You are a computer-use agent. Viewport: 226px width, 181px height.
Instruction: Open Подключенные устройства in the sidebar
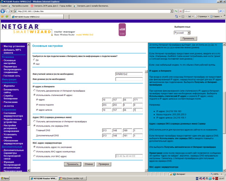pyautogui.click(x=12, y=121)
